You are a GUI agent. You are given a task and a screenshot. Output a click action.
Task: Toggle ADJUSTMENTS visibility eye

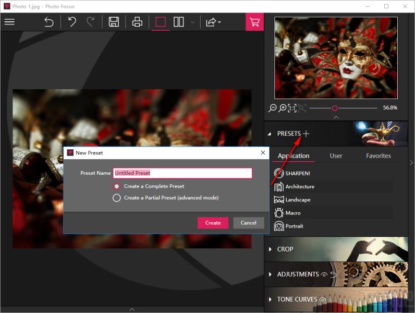click(x=324, y=274)
